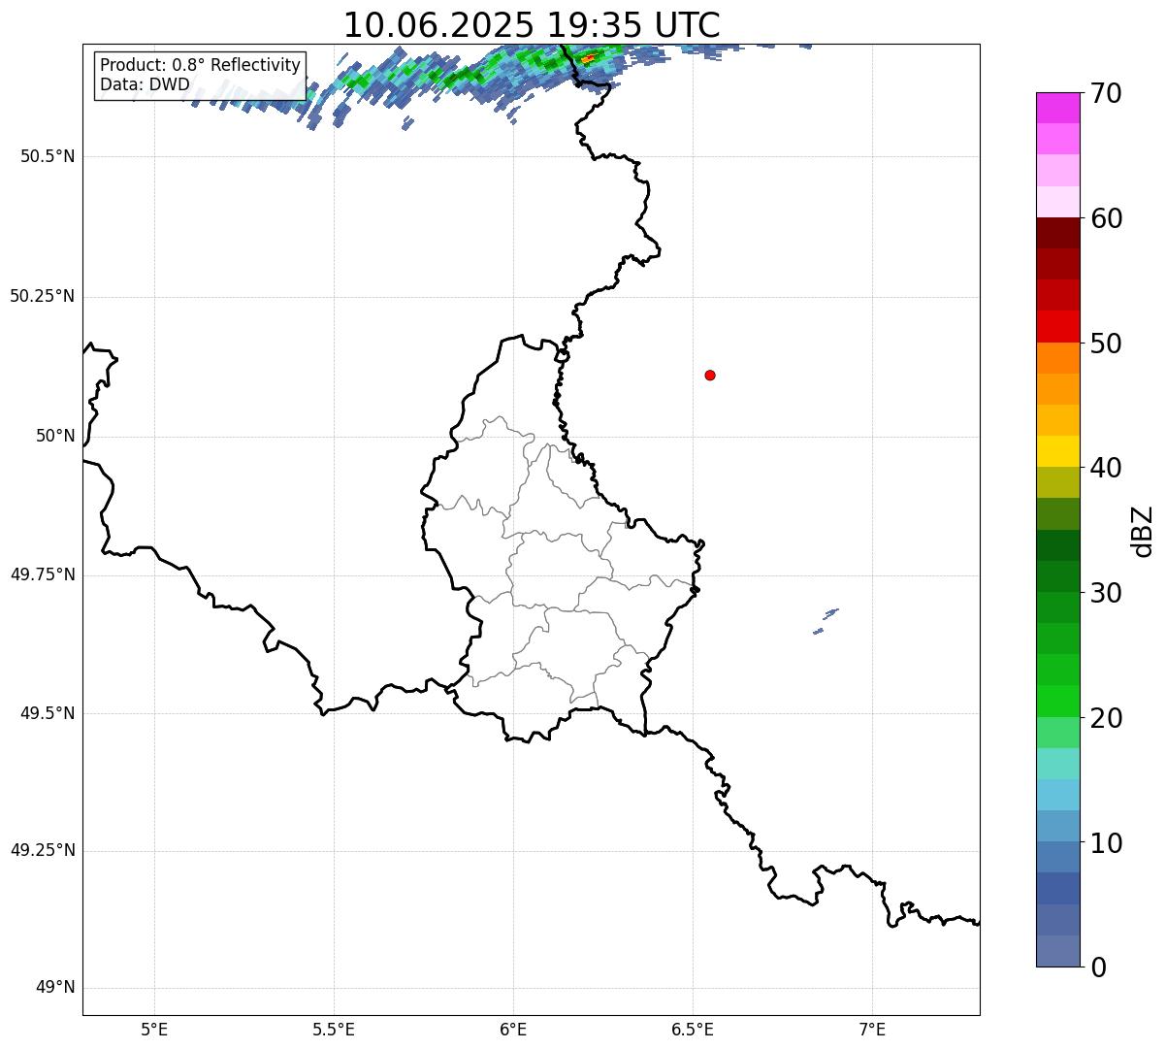Image resolution: width=1166 pixels, height=1049 pixels.
Task: Click the 6°E longitude tick label
Action: point(513,1029)
